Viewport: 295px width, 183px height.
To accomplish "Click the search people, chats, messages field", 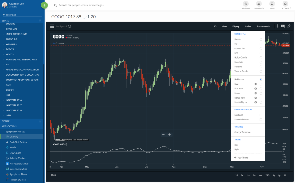I will (81, 5).
